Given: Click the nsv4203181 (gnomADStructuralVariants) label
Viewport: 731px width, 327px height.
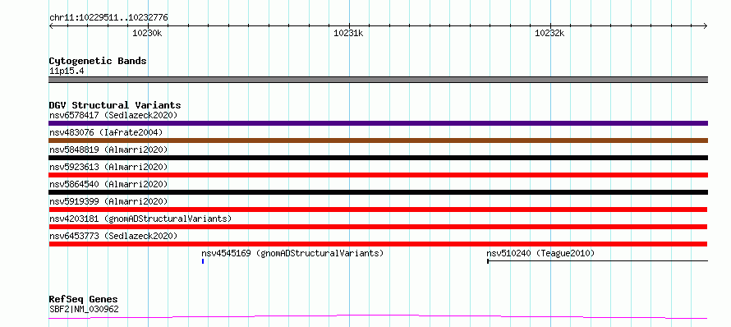Looking at the screenshot, I should (140, 219).
